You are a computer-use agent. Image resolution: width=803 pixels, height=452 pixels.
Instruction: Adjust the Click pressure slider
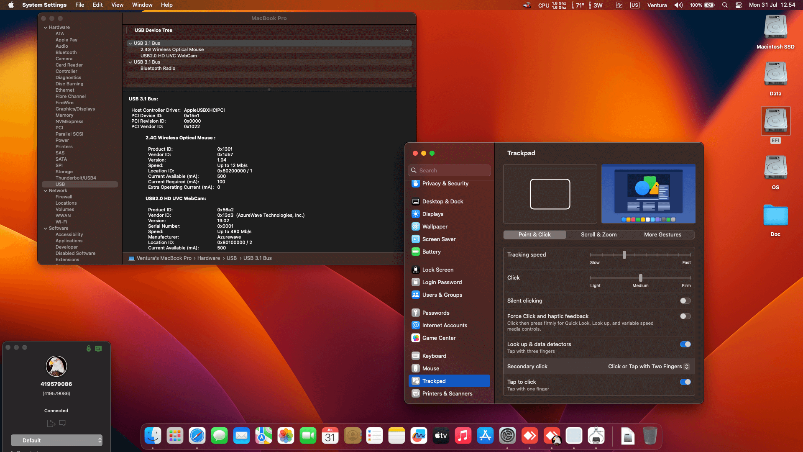point(640,277)
